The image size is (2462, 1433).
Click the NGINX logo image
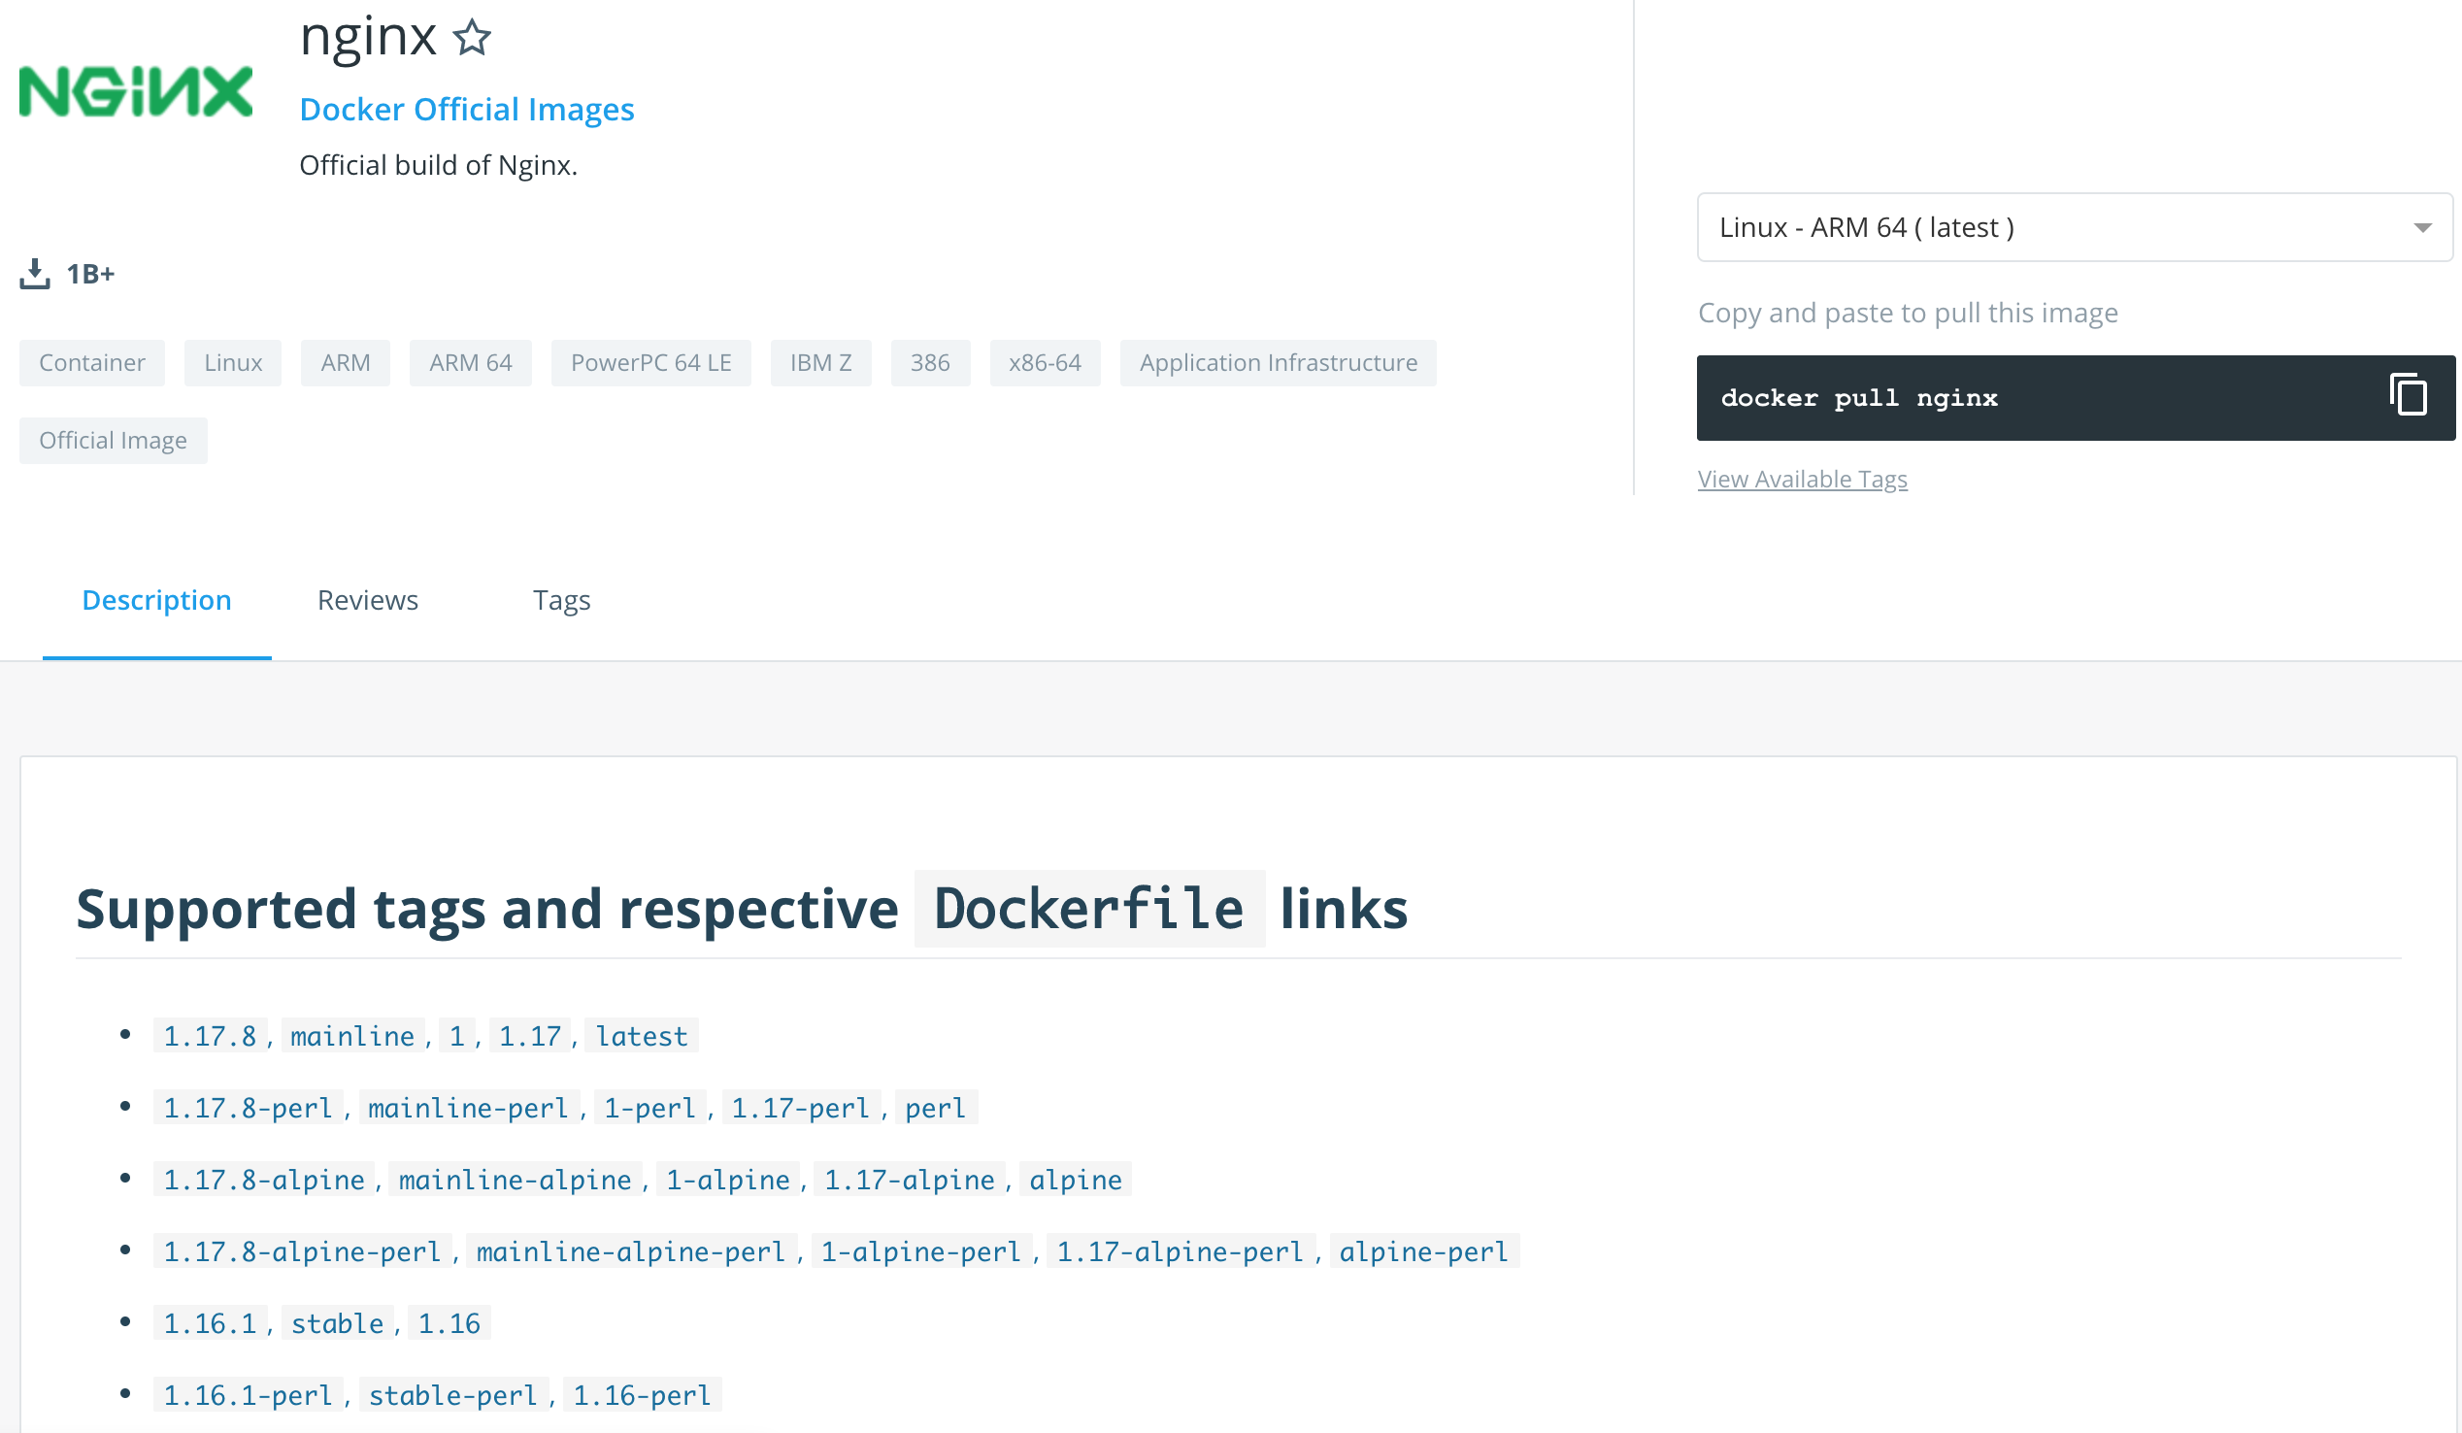(x=136, y=92)
